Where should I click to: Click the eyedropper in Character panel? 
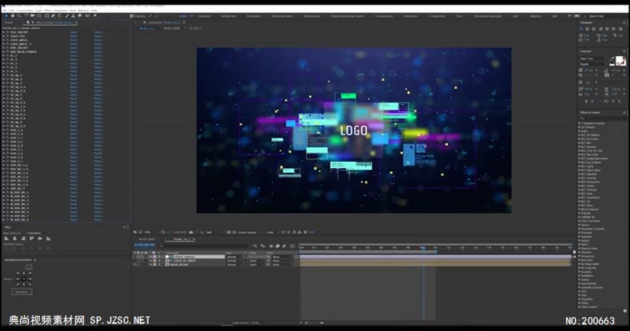coord(613,58)
